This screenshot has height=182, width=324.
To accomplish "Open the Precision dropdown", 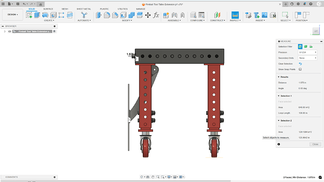I will [x=308, y=53].
